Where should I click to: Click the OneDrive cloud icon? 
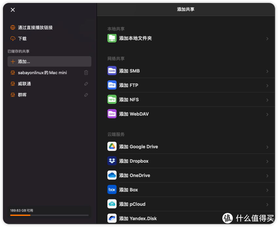tap(112, 175)
